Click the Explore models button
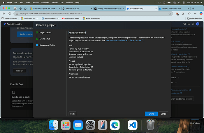Screen dimensions: 204x133 [x=25, y=34]
